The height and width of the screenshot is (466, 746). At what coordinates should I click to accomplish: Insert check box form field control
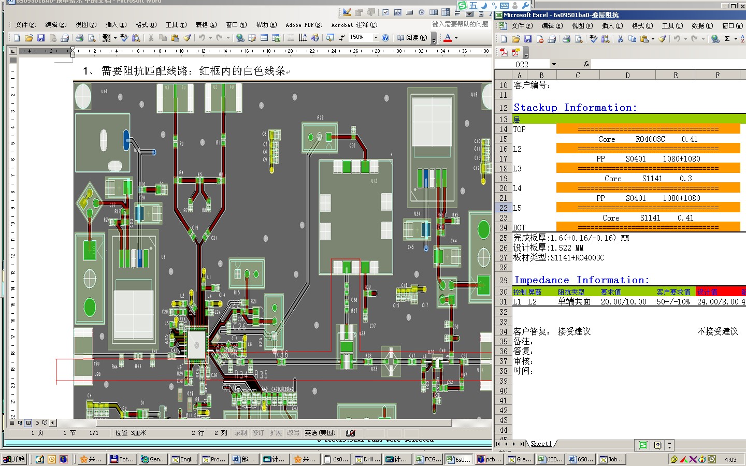[385, 12]
